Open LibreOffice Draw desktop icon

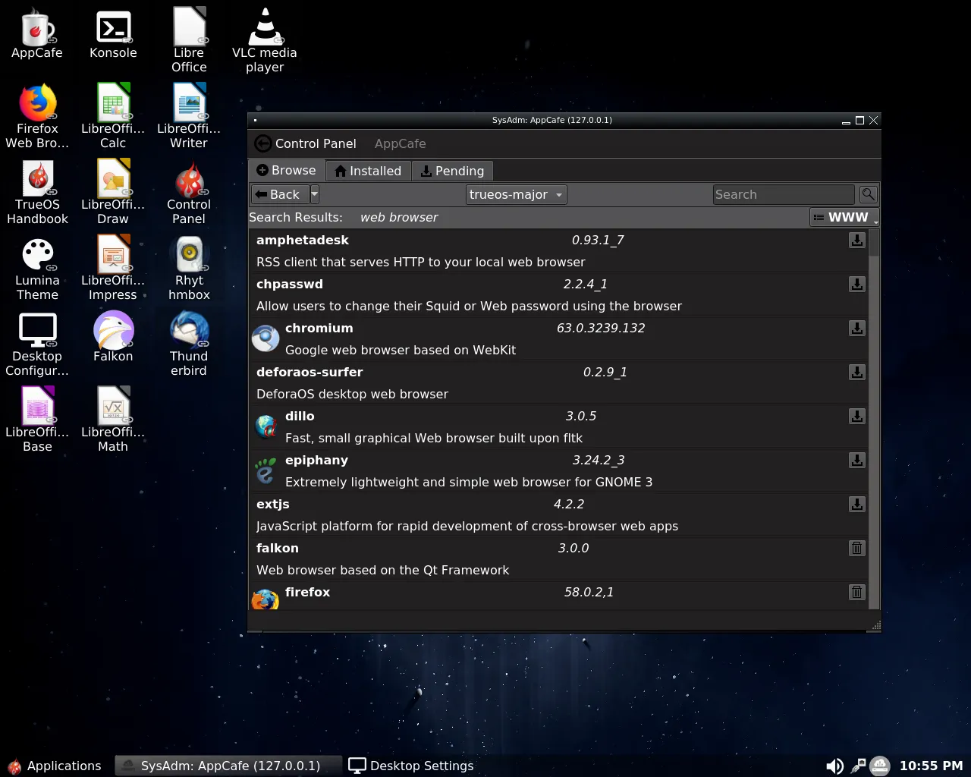(113, 192)
